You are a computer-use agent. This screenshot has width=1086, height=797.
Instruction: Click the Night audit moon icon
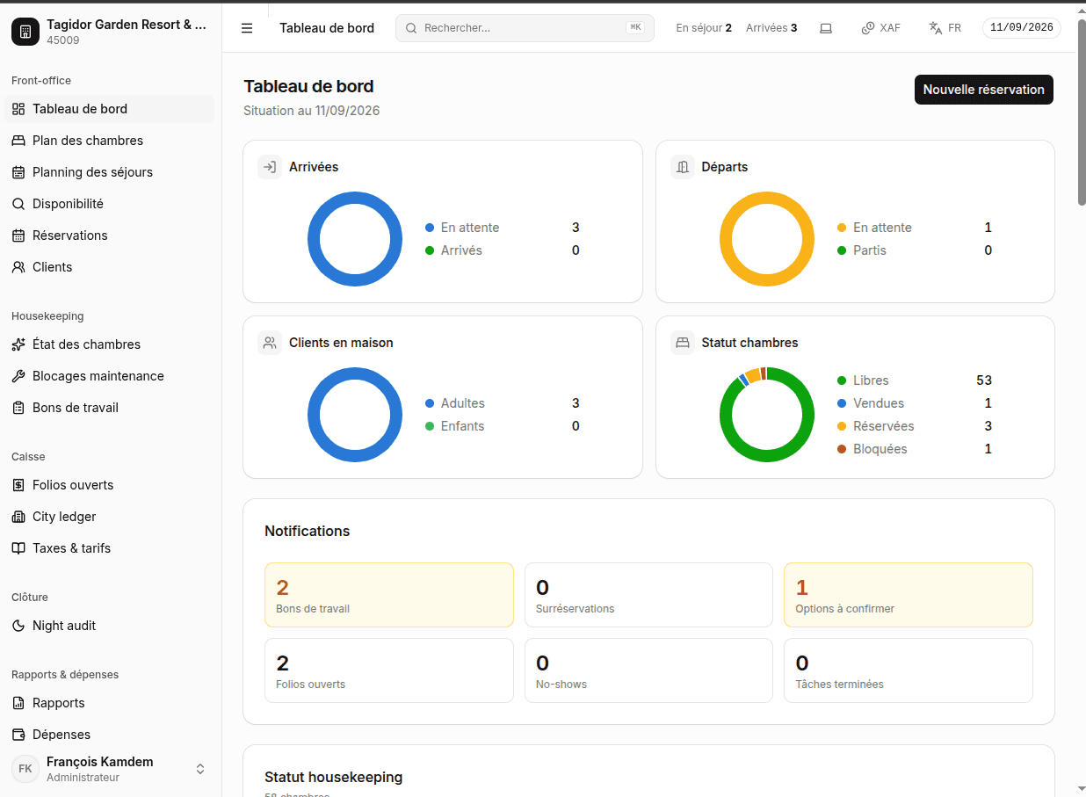18,626
